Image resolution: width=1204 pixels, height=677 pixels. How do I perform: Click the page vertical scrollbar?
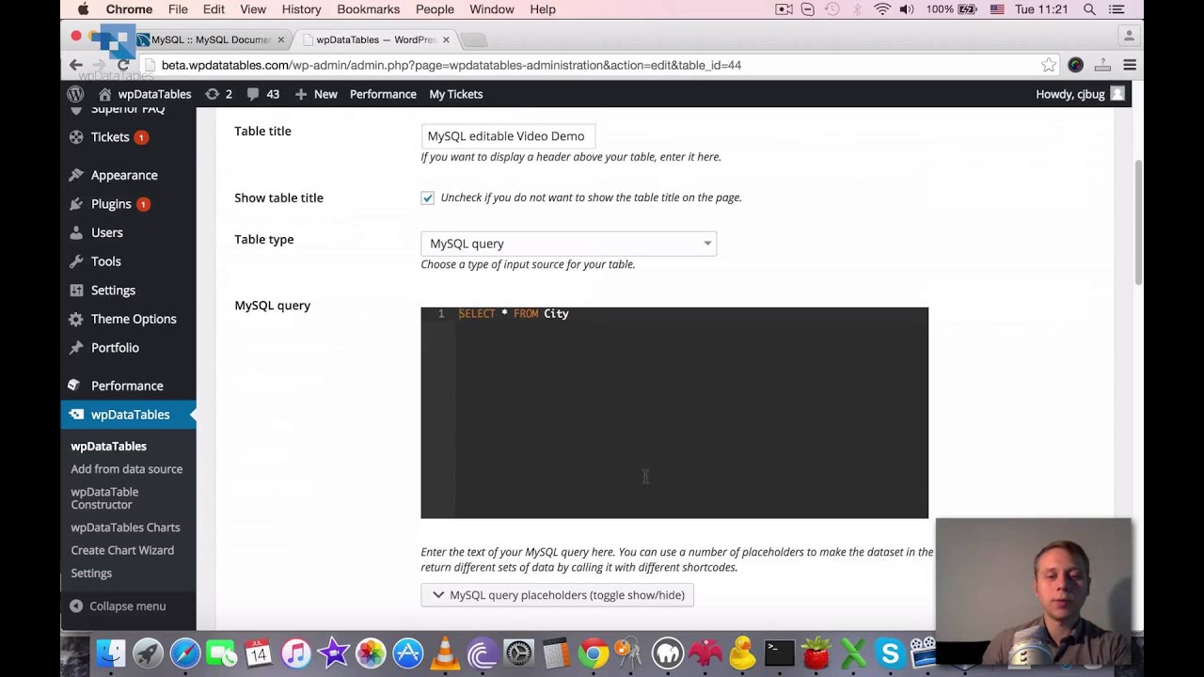tap(1138, 221)
